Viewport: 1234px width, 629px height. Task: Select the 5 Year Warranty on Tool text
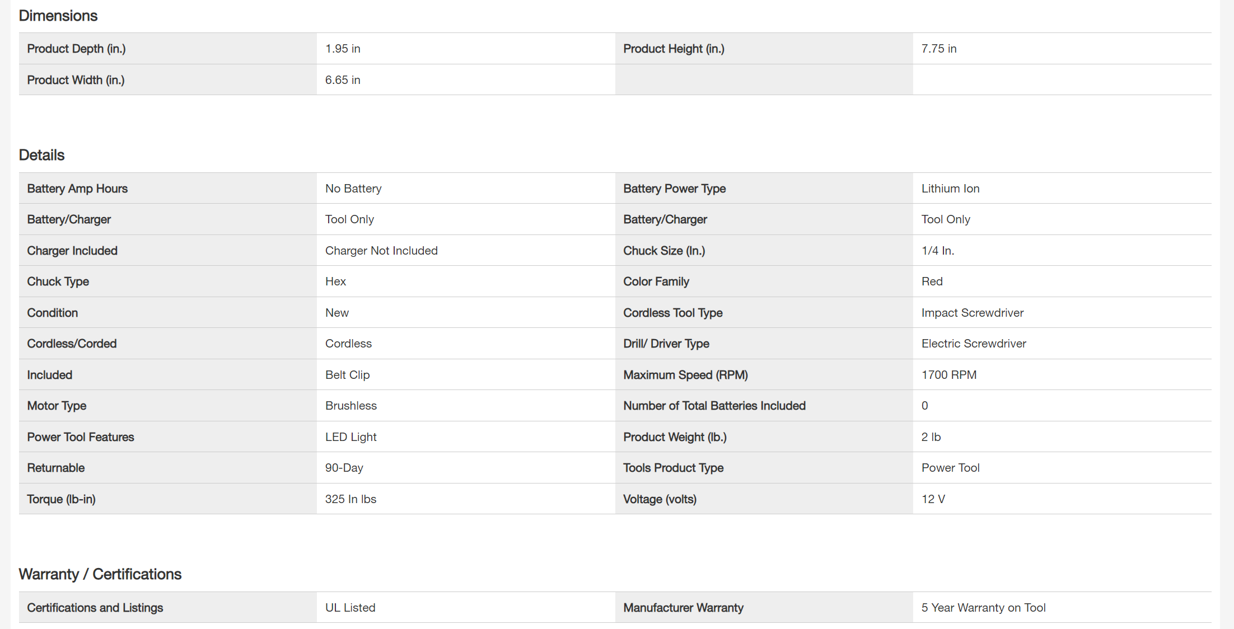[x=983, y=608]
